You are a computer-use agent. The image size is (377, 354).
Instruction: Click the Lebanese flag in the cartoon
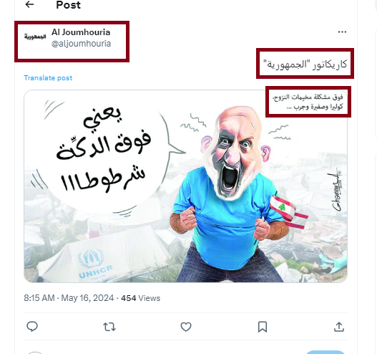(288, 211)
